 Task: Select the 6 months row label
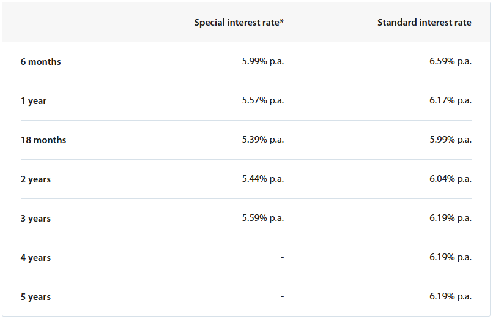tap(40, 62)
